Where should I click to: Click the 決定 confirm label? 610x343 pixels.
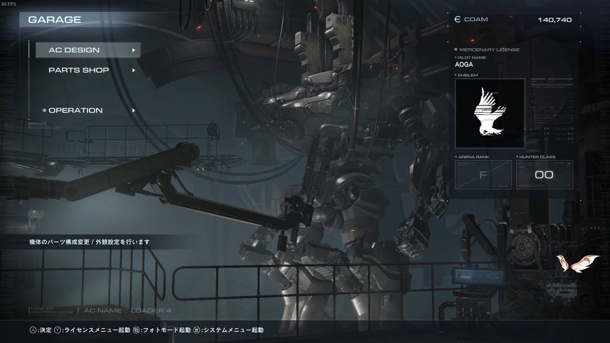coord(46,330)
